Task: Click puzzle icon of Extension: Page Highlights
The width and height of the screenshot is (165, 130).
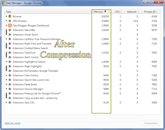Action: point(10,66)
